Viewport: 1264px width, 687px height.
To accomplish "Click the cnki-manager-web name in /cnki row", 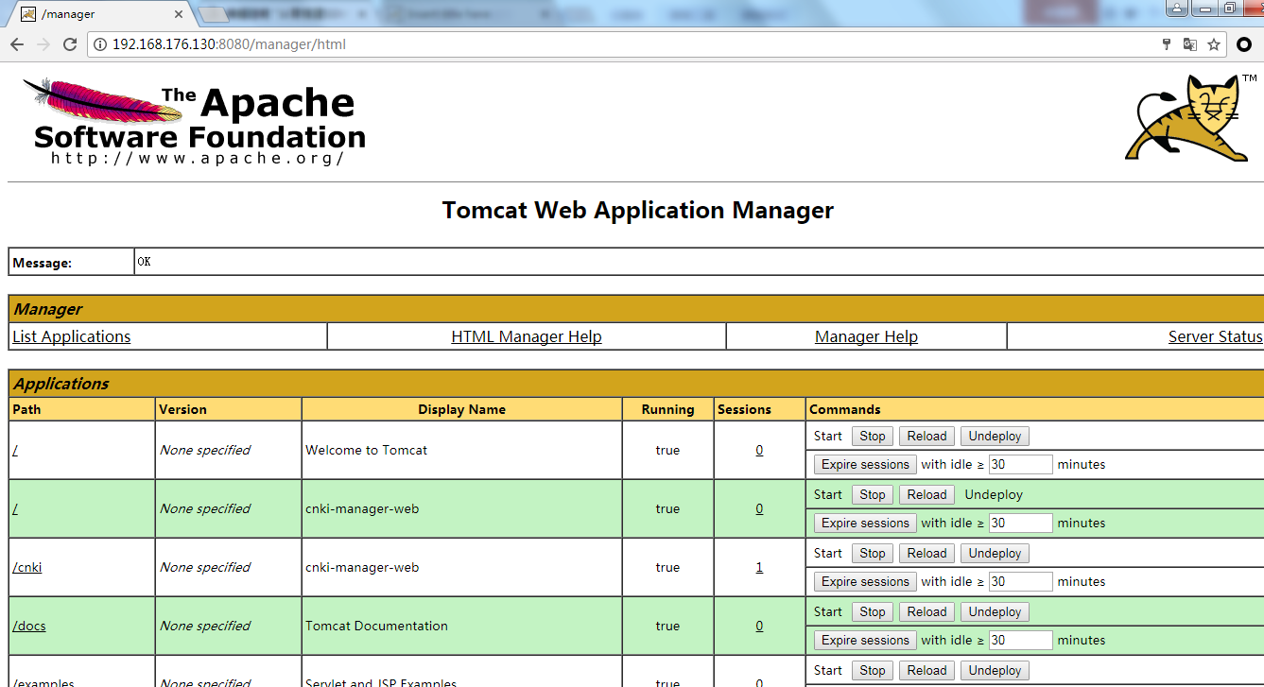I will point(362,568).
